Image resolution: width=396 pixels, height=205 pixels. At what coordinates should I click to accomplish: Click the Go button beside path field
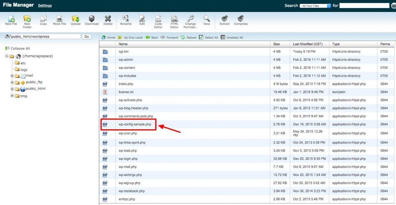[87, 37]
